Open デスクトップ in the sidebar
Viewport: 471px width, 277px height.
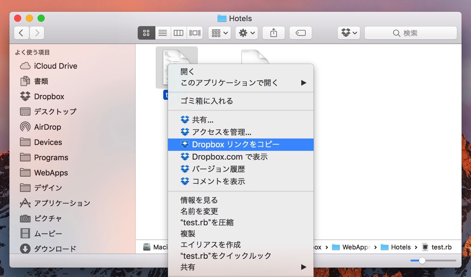pos(48,112)
